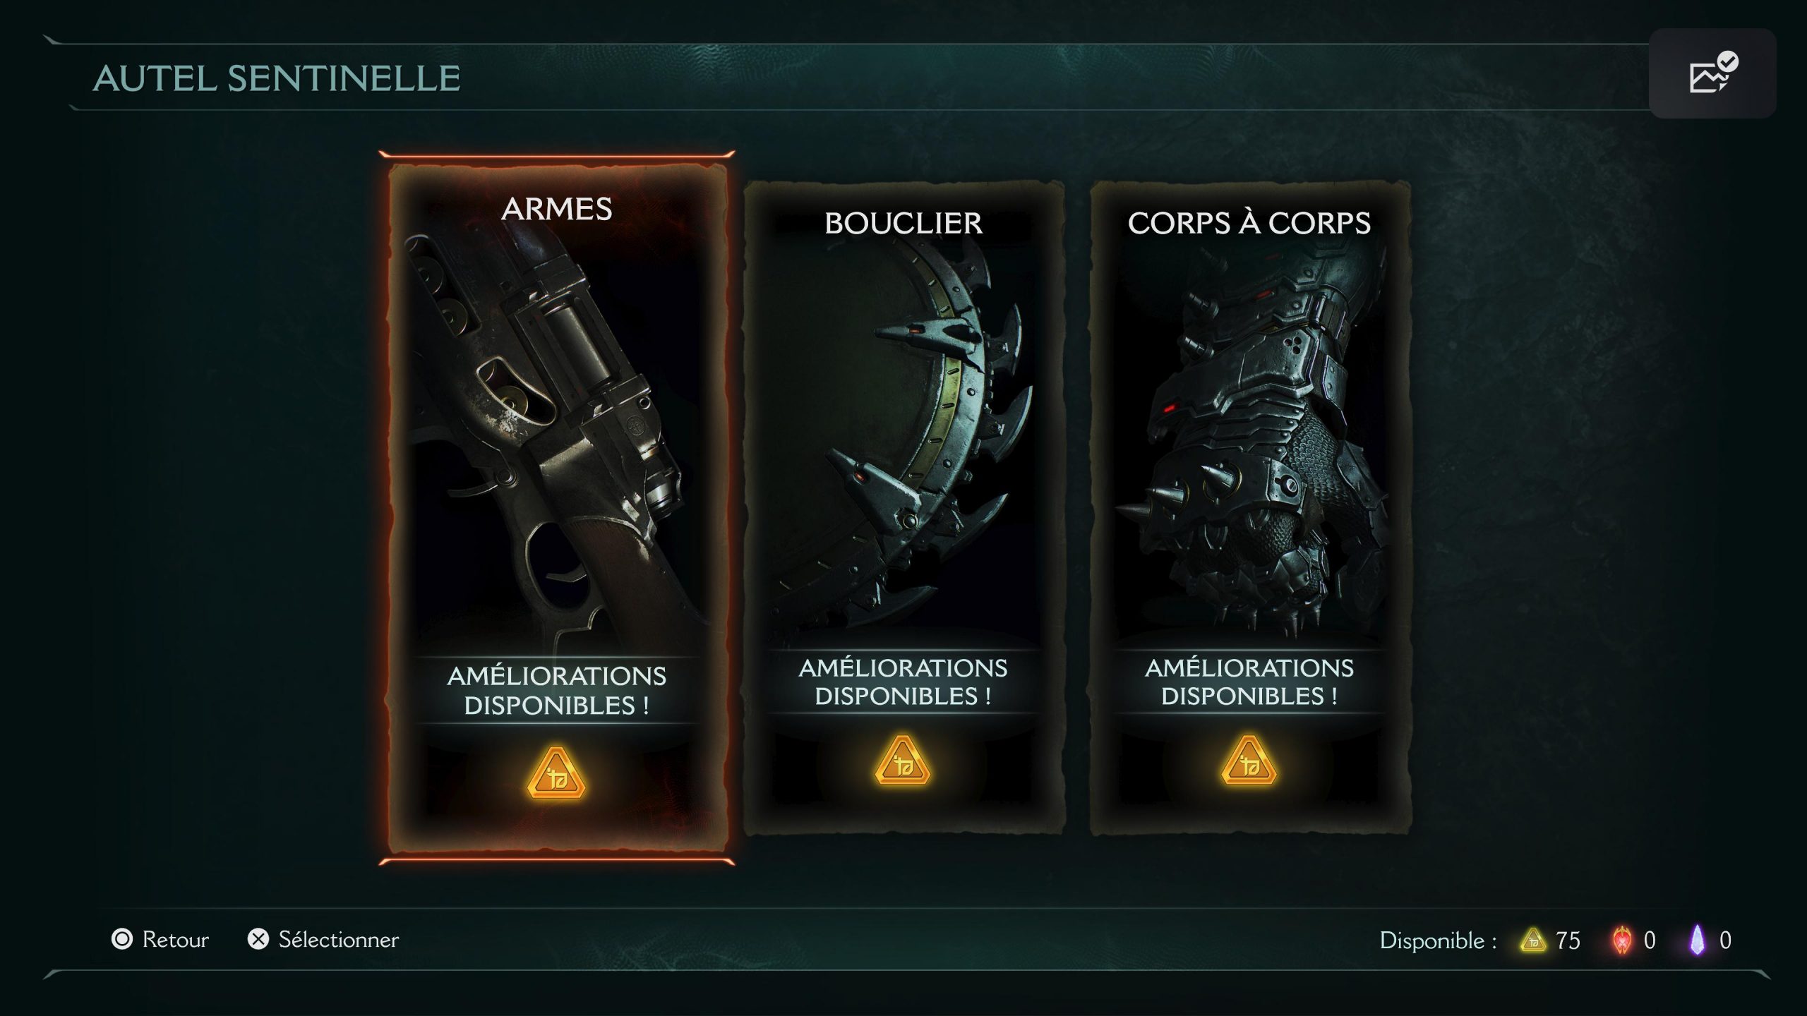
Task: Click the ARMES title text
Action: (x=557, y=209)
